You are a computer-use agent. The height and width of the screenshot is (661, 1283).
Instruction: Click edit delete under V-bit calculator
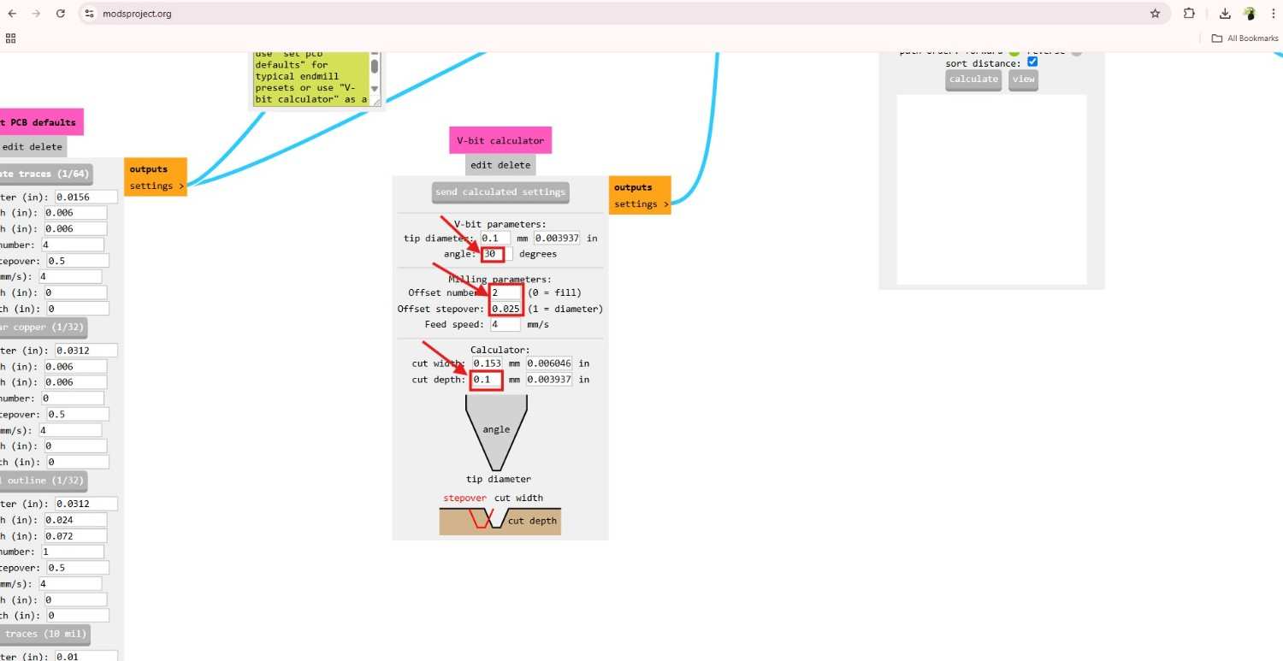point(500,165)
